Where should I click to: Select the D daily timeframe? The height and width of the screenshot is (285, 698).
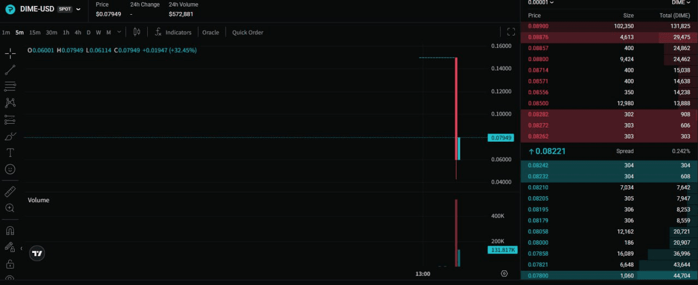point(89,32)
